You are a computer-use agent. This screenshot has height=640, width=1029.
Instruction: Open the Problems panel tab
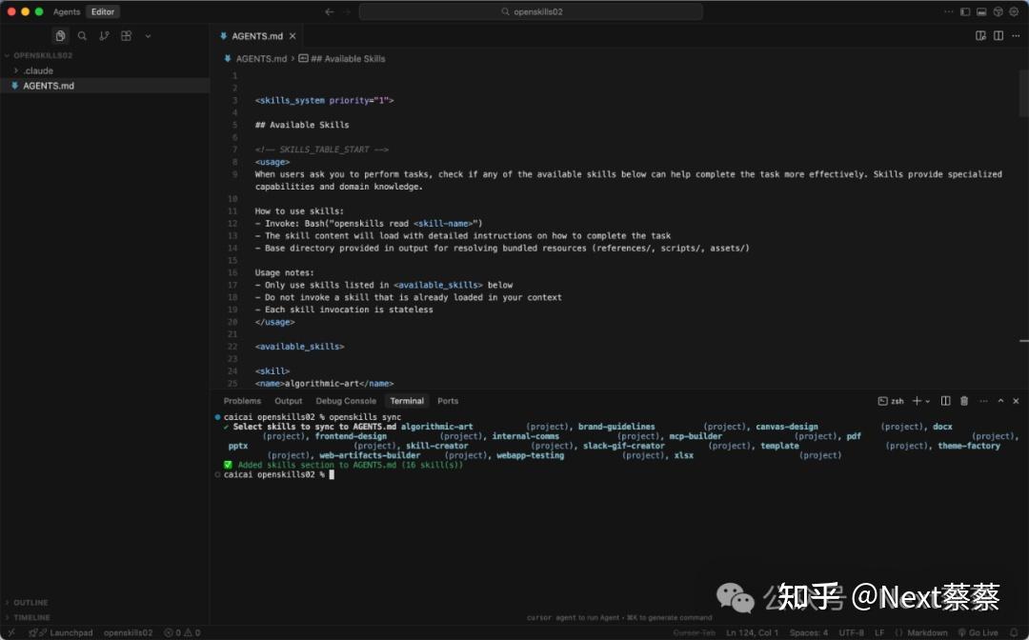[x=243, y=400]
